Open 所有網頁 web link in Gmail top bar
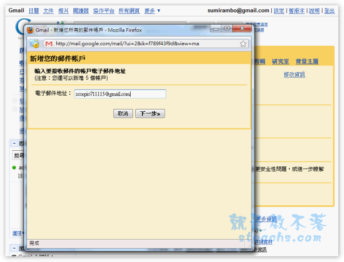The image size is (344, 262). (129, 10)
